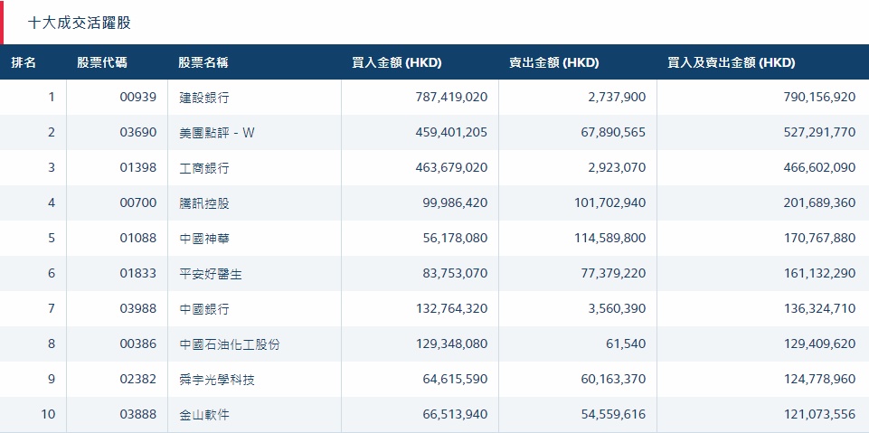Select total amount 161,132,290
This screenshot has height=433, width=869.
tap(819, 274)
